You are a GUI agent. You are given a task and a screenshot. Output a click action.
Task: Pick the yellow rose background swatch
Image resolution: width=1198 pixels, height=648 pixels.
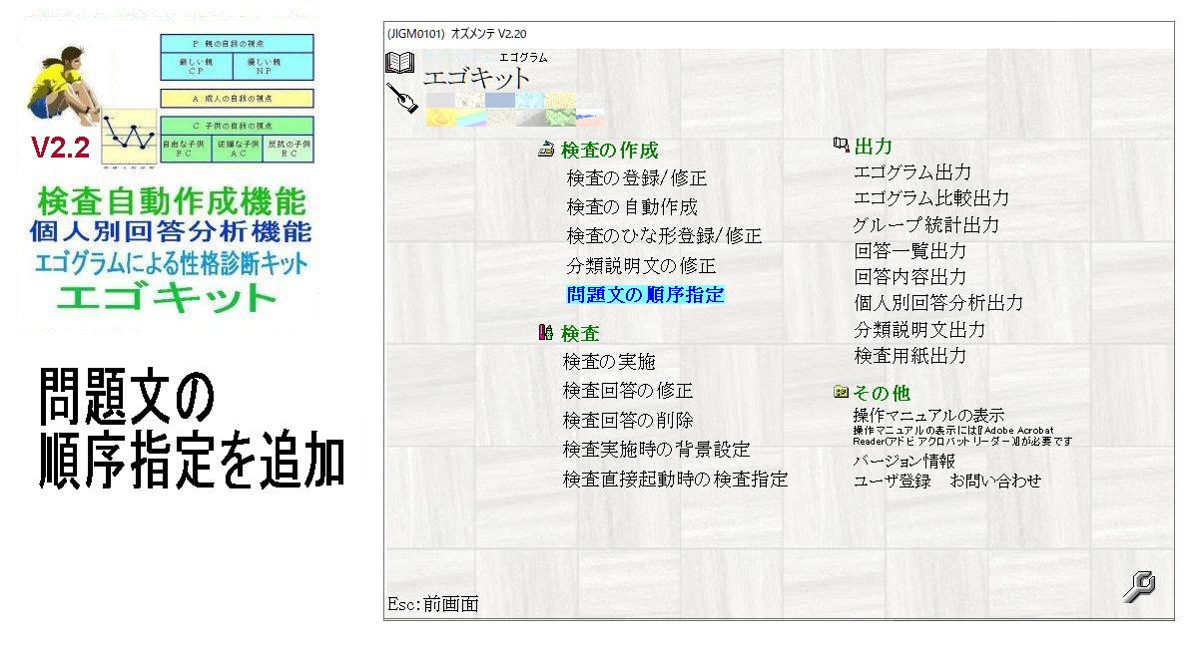(x=441, y=118)
